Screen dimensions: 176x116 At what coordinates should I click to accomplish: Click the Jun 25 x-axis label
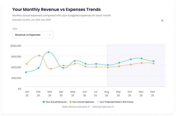[x=85, y=94]
